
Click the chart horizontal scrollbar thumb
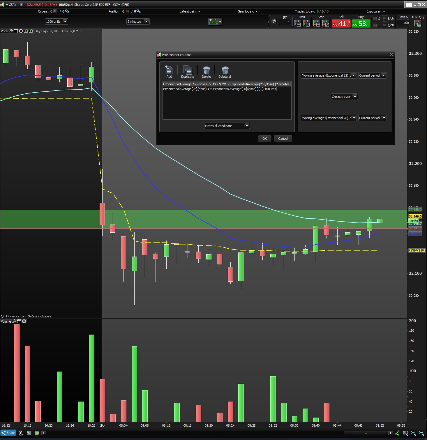[x=366, y=433]
